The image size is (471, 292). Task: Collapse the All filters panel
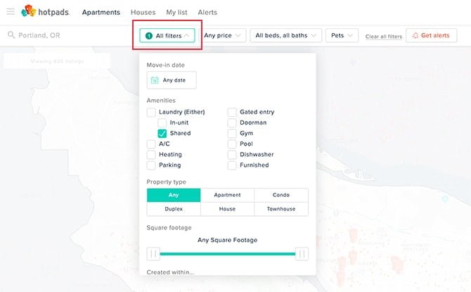click(x=167, y=35)
